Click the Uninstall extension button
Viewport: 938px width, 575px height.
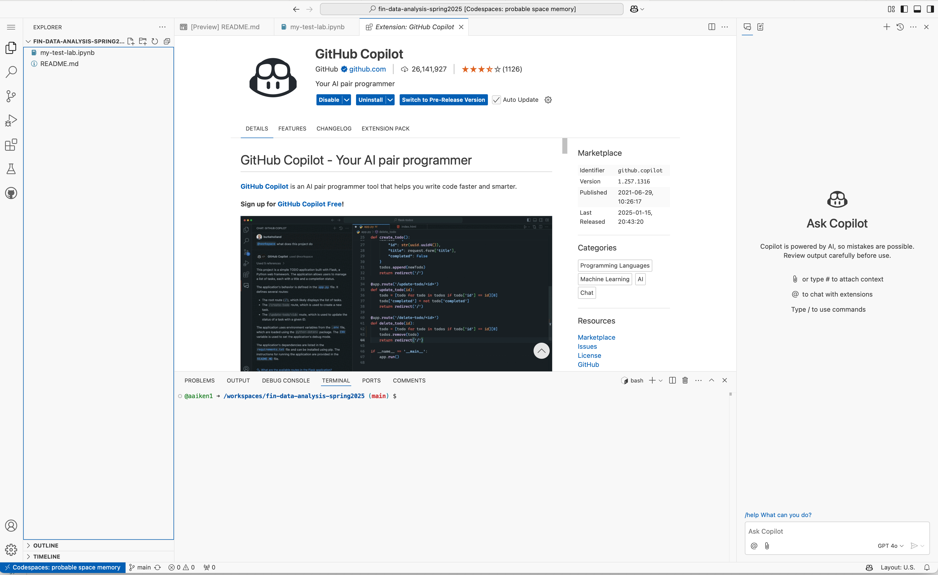370,100
